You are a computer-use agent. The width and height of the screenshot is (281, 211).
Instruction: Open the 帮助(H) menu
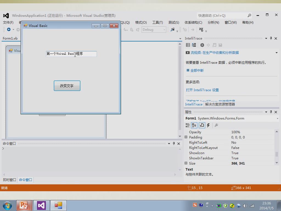click(x=248, y=23)
